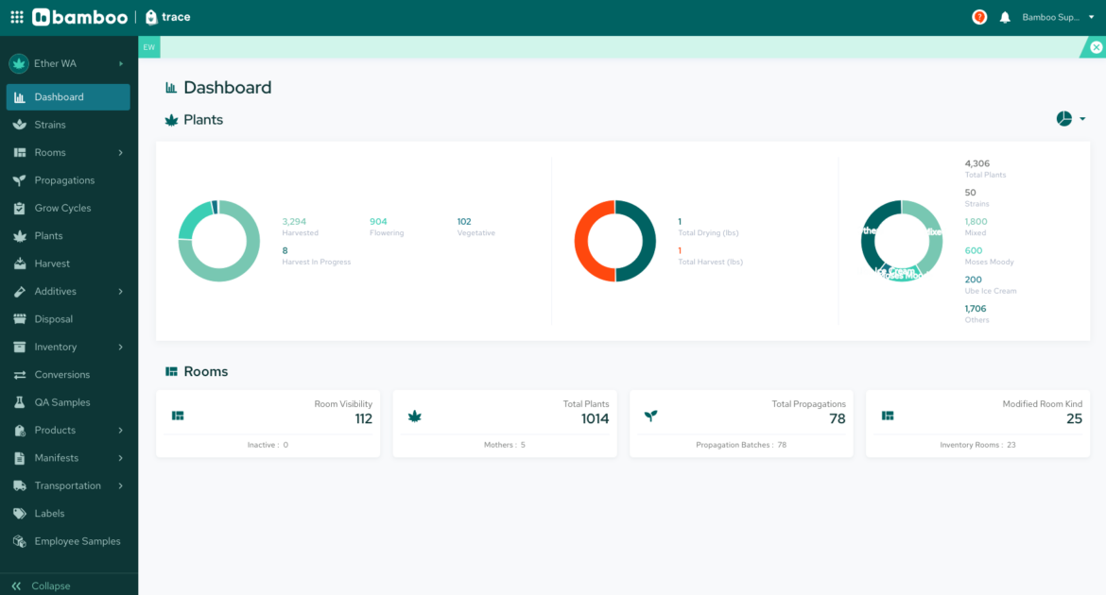This screenshot has width=1106, height=595.
Task: Click the orange alert icon in header
Action: tap(979, 17)
